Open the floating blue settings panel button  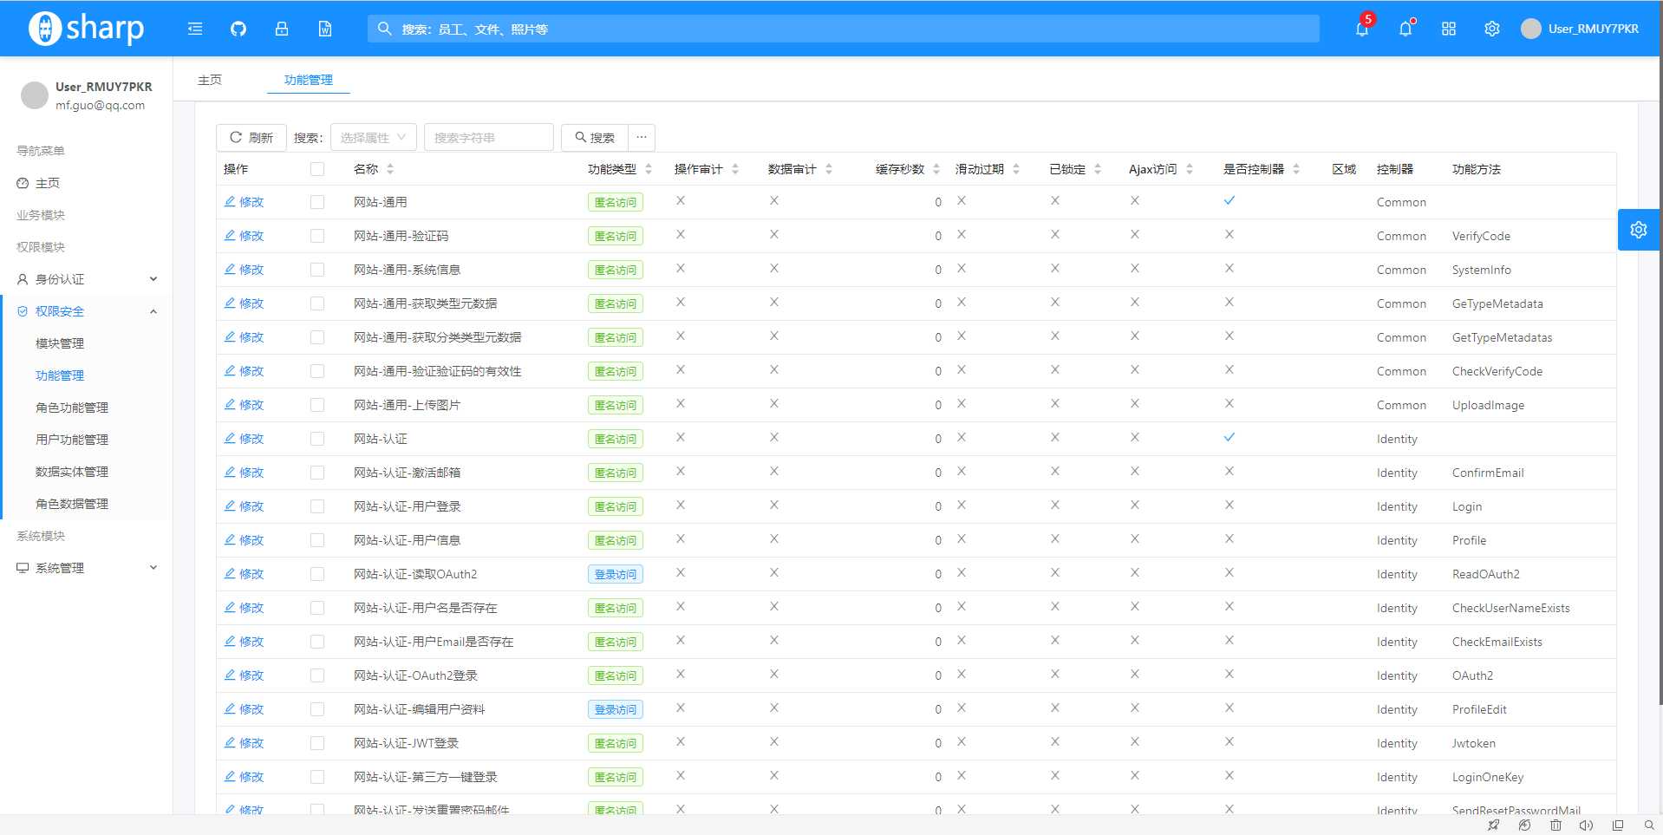point(1639,230)
